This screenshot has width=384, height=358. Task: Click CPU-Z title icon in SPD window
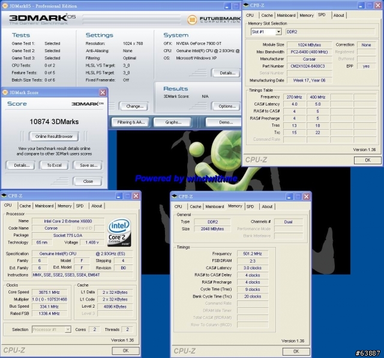[246, 5]
